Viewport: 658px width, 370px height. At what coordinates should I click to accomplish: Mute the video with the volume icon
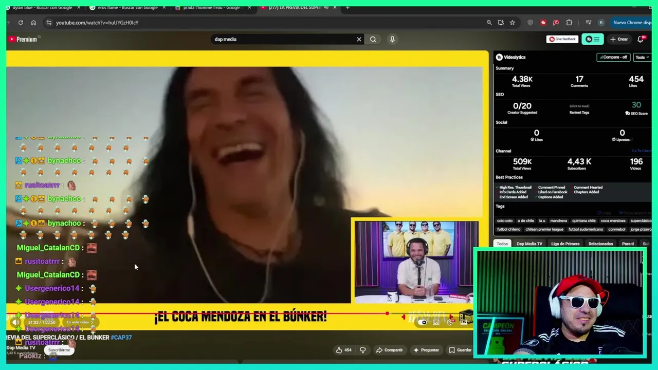tap(16, 322)
